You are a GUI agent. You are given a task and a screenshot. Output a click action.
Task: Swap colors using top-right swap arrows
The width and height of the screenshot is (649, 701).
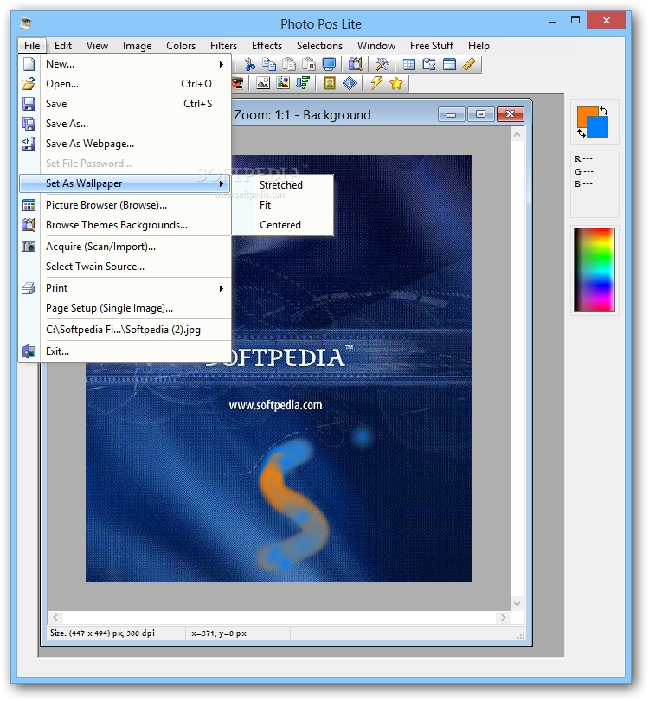click(x=604, y=111)
